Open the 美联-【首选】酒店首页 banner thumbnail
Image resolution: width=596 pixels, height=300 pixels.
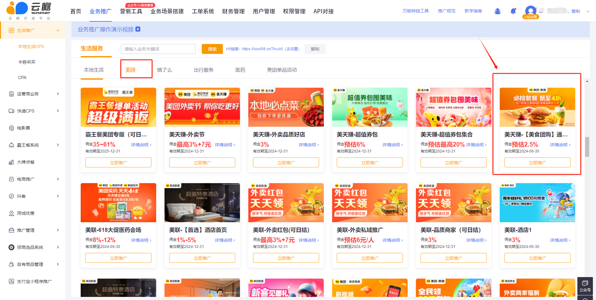click(202, 203)
